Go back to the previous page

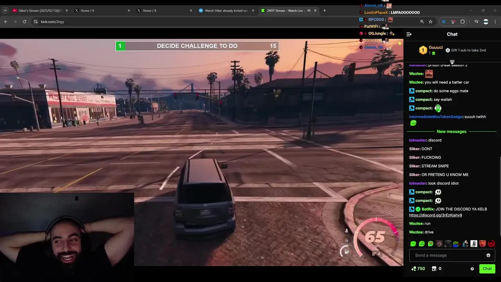(5, 22)
